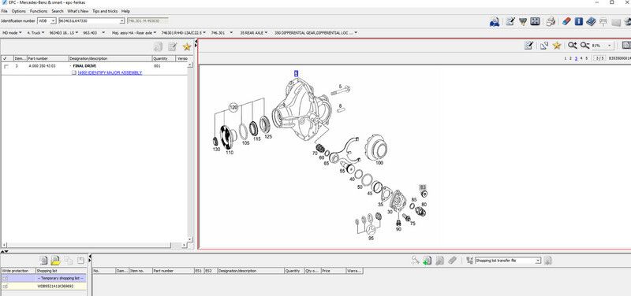Click the greyed copy icon above the parts list

click(159, 46)
